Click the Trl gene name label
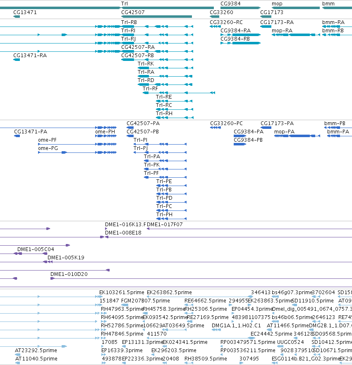Screen dimensions: 352x365 (x=125, y=4)
